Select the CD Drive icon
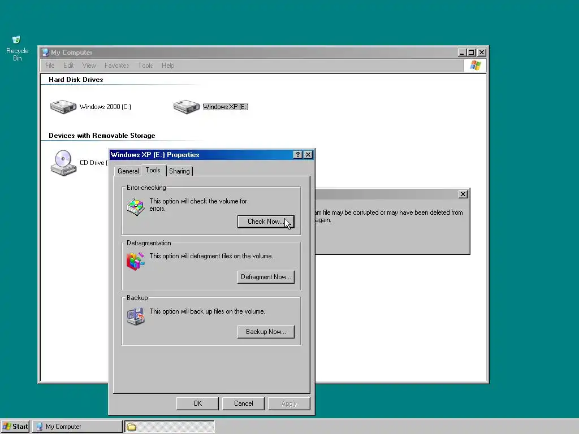The width and height of the screenshot is (579, 434). (63, 163)
